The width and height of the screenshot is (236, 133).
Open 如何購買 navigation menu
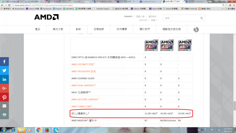(122, 29)
